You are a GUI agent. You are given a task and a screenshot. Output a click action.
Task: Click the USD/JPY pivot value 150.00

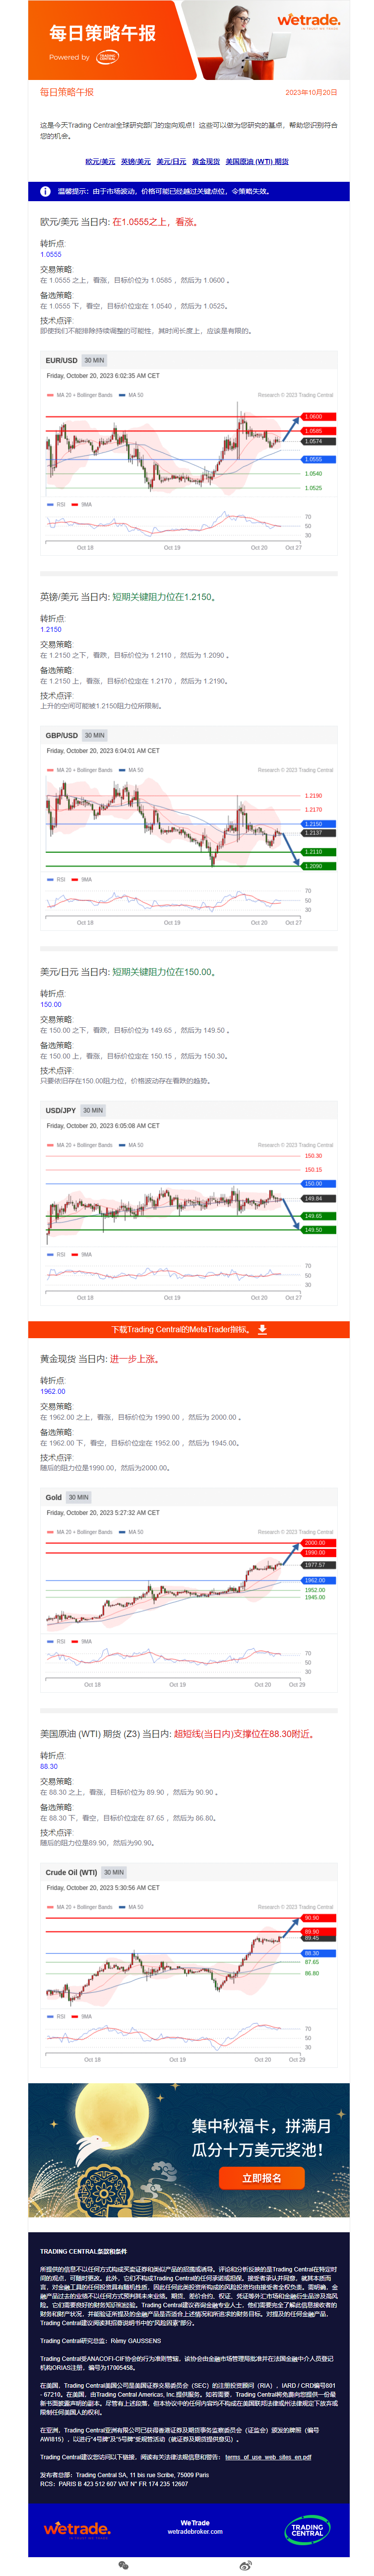pyautogui.click(x=51, y=1005)
